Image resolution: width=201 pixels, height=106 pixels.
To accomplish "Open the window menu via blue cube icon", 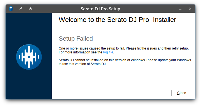I will pos(11,9).
